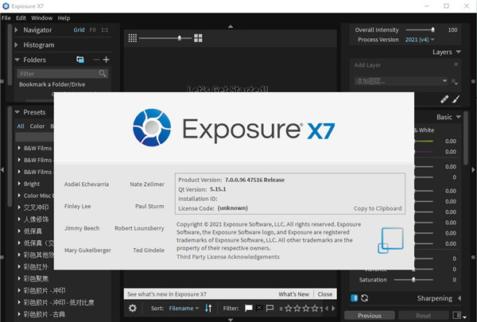Click the magnifier icon in the folder Filter box

point(103,73)
